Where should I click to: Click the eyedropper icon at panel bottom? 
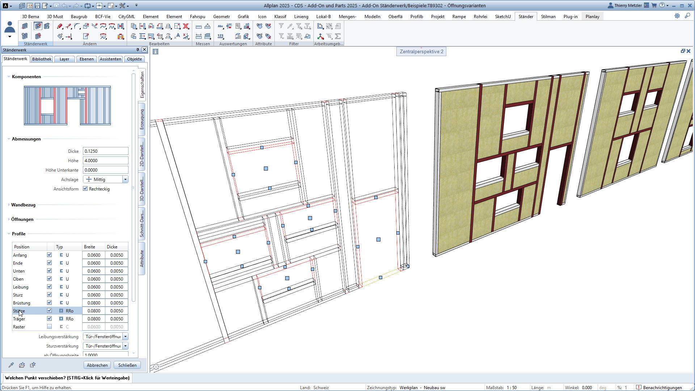(11, 365)
